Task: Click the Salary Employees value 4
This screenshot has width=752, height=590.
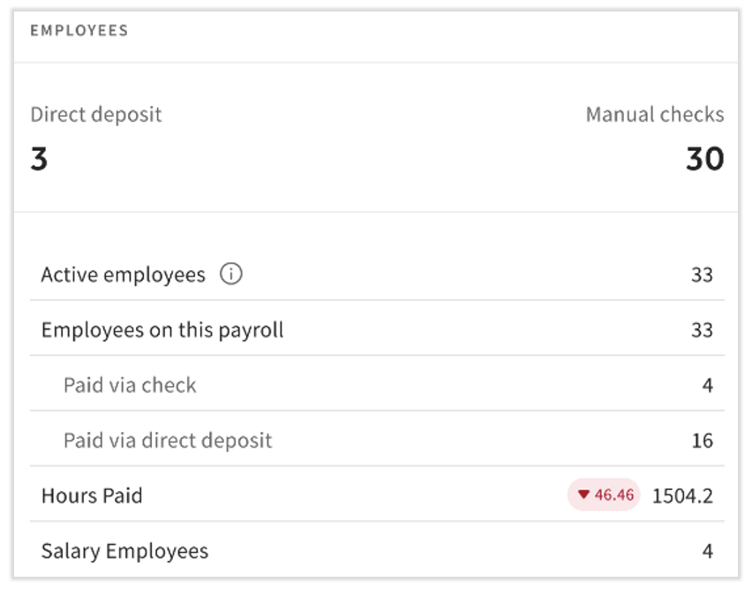Action: [x=708, y=551]
